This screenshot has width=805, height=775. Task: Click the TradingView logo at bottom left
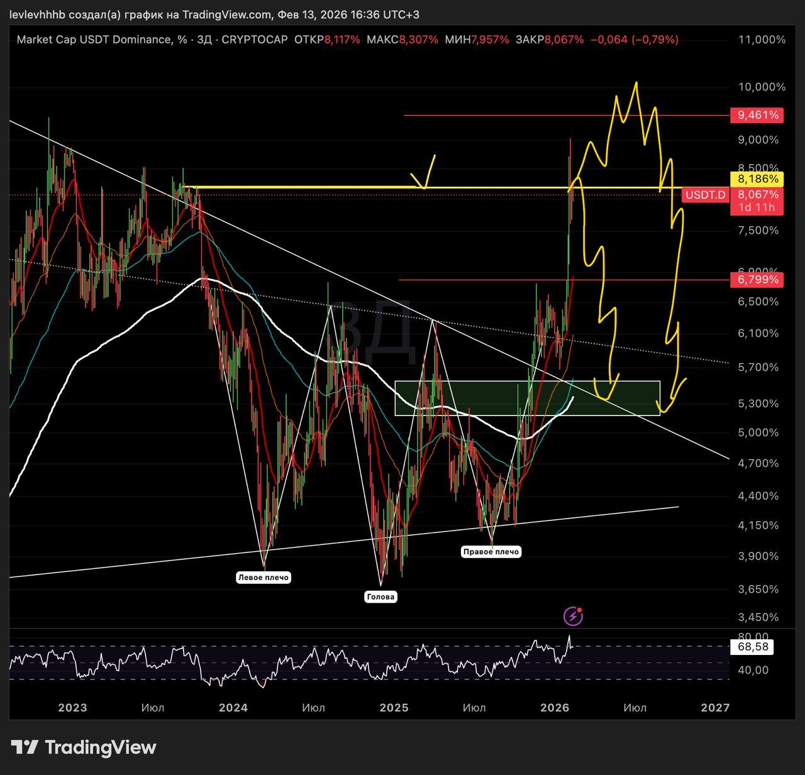pos(84,747)
